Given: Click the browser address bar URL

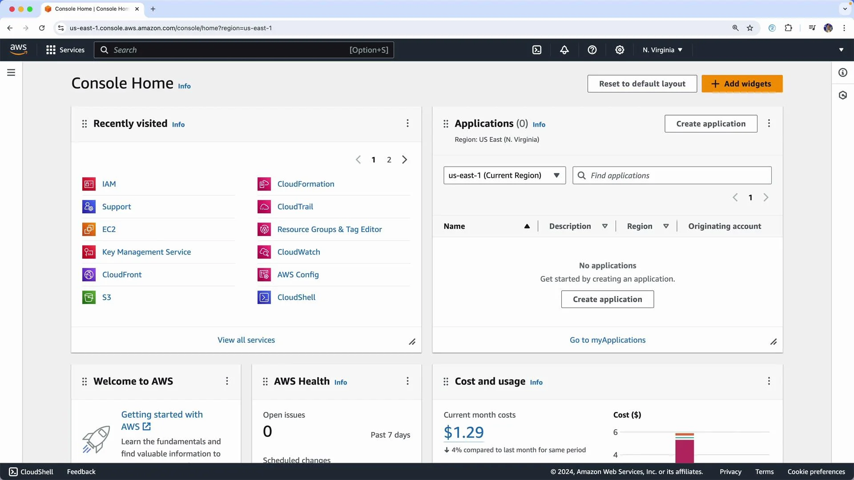Looking at the screenshot, I should point(171,28).
